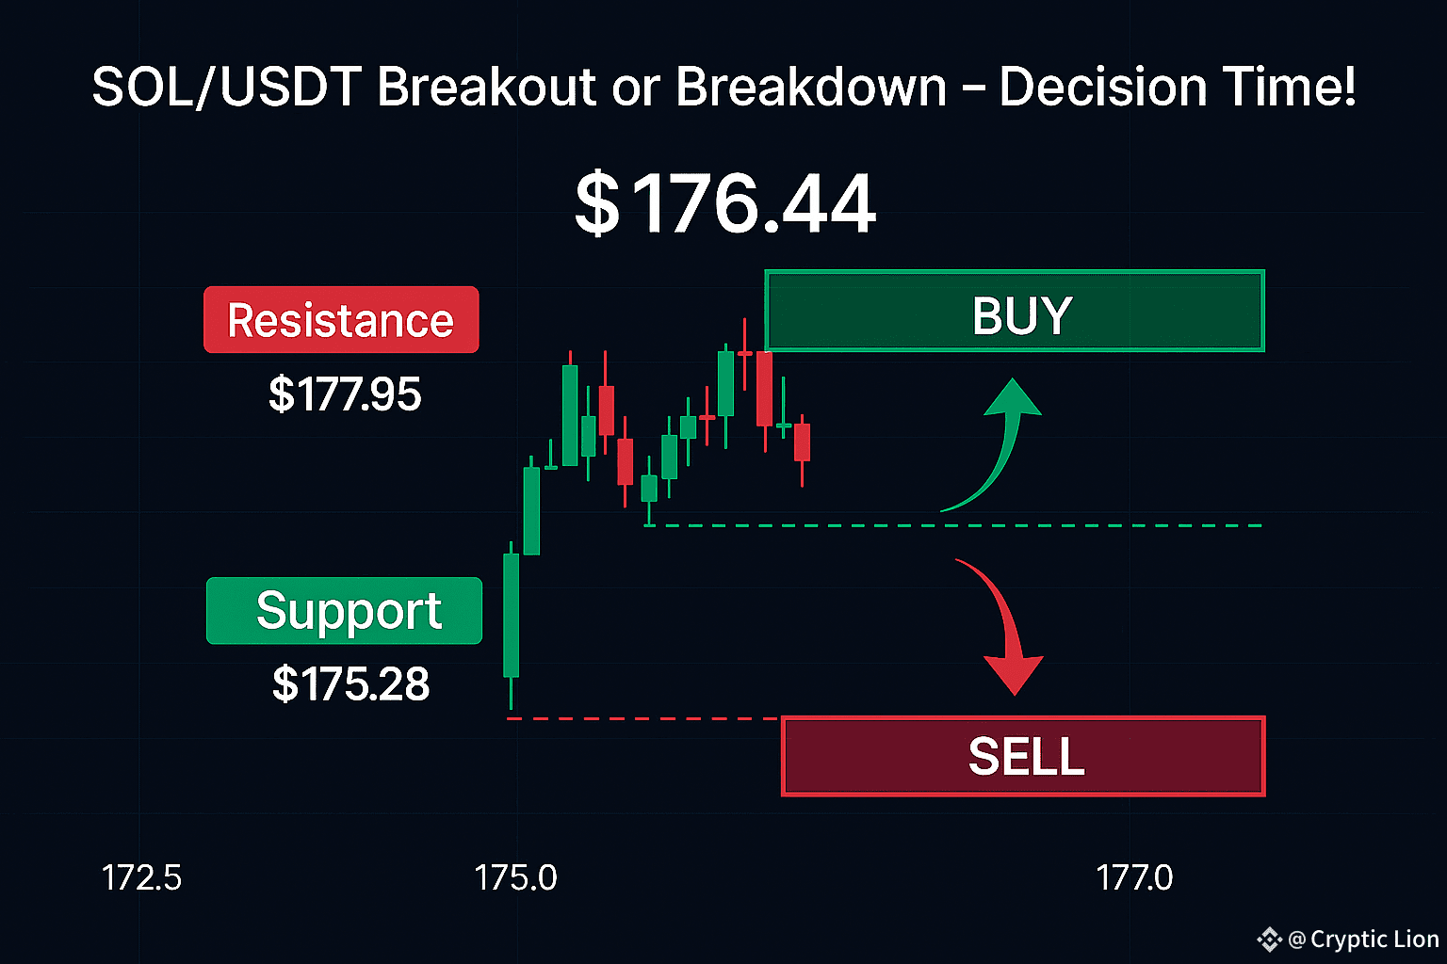
Task: Click the red dashed line left of SELL
Action: 643,719
